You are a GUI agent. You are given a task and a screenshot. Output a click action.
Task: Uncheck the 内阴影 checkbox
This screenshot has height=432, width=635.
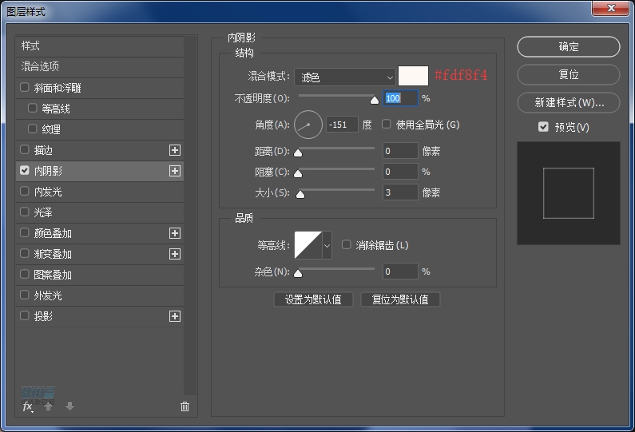25,170
